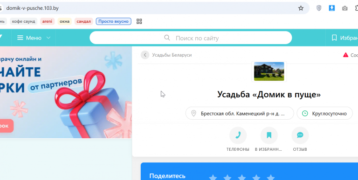Image resolution: width=358 pixels, height=180 pixels.
Task: Click the gift promo banner
Action: [x=66, y=92]
